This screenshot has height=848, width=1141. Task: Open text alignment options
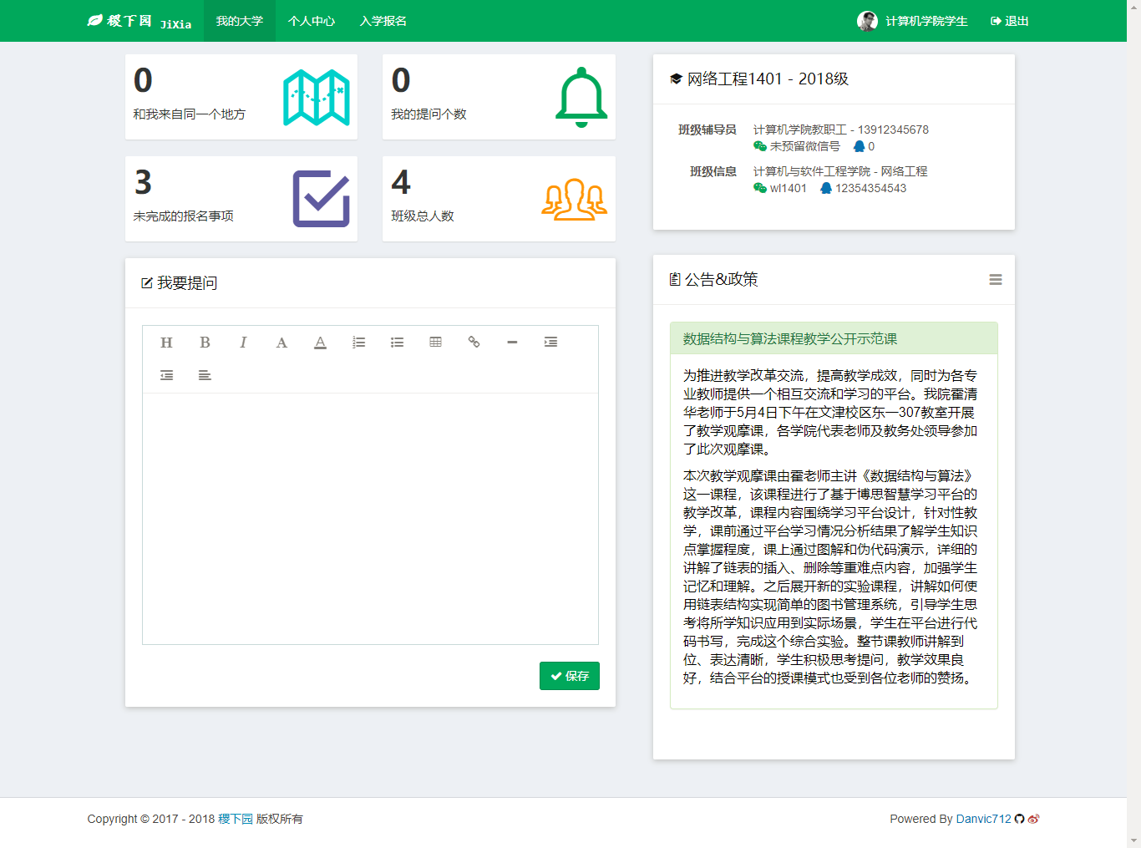pyautogui.click(x=205, y=376)
